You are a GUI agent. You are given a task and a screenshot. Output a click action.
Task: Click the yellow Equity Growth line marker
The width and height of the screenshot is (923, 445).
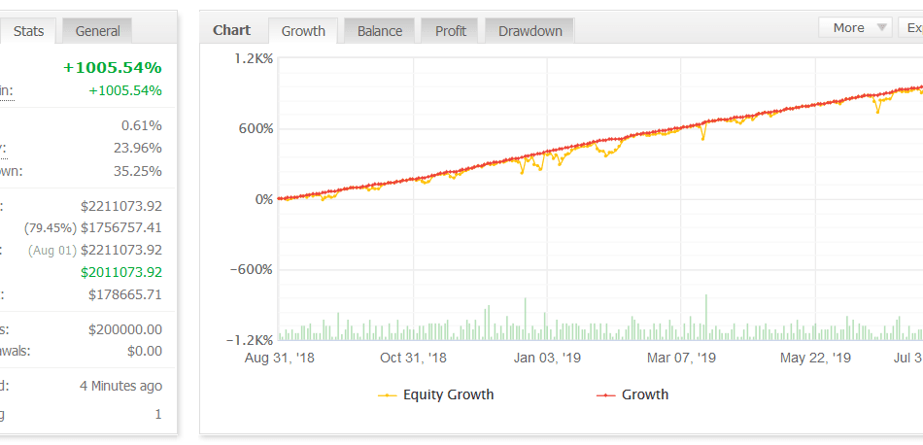point(388,395)
